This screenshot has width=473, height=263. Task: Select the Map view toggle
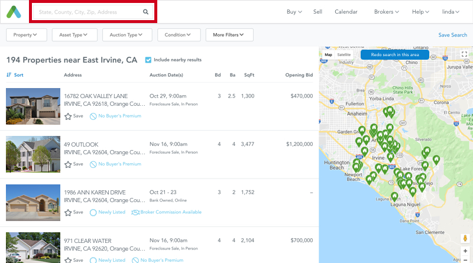point(328,55)
